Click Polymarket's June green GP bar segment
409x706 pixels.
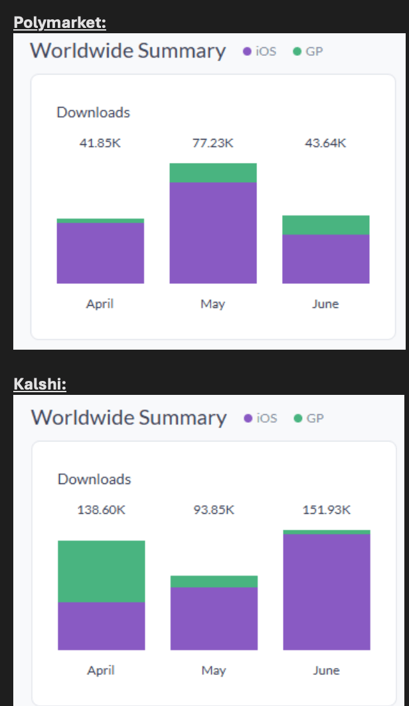tap(326, 225)
